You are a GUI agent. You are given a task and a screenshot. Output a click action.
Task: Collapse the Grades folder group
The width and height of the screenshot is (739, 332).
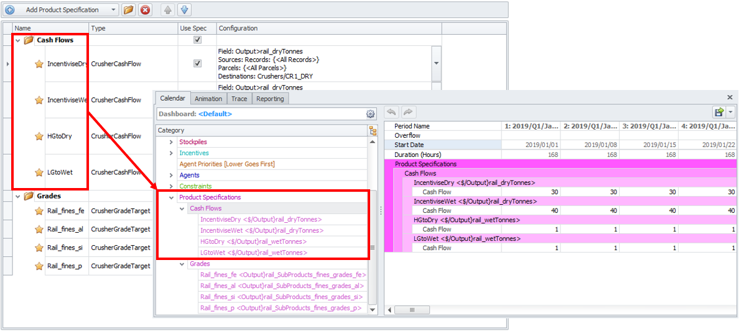17,197
